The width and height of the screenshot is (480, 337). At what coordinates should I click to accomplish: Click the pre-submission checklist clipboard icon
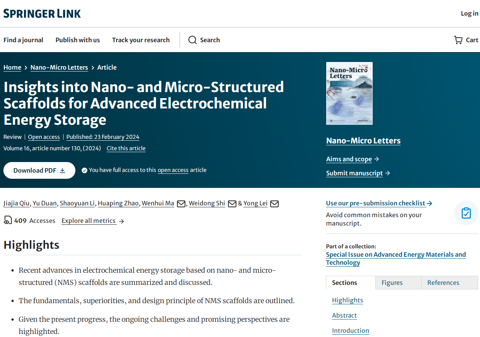pos(466,213)
